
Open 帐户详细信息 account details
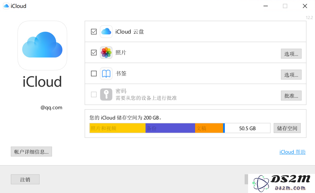tap(31, 152)
